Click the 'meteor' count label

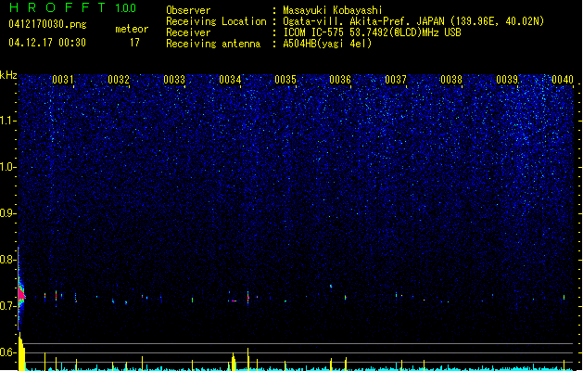click(x=132, y=29)
